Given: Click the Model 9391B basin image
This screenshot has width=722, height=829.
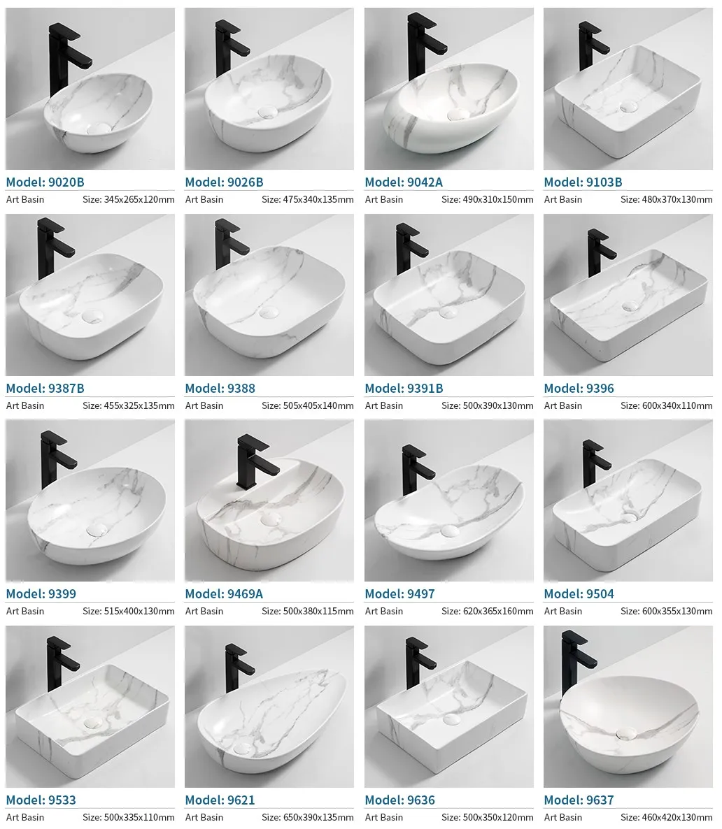Looking at the screenshot, I should coord(449,294).
